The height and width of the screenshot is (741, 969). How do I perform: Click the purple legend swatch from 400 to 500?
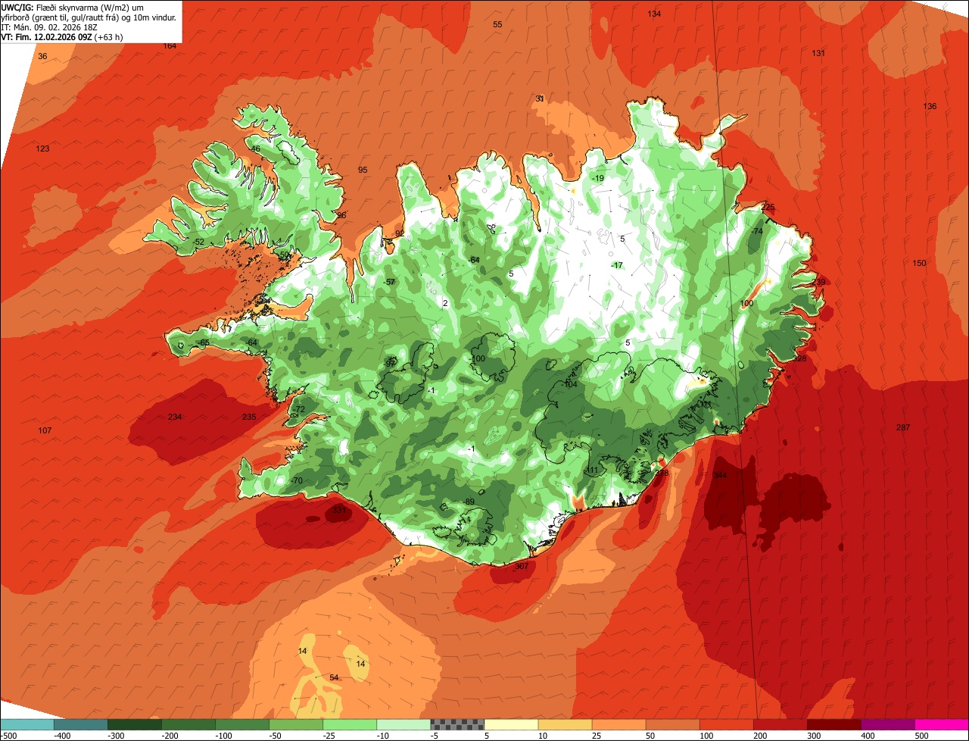[888, 724]
